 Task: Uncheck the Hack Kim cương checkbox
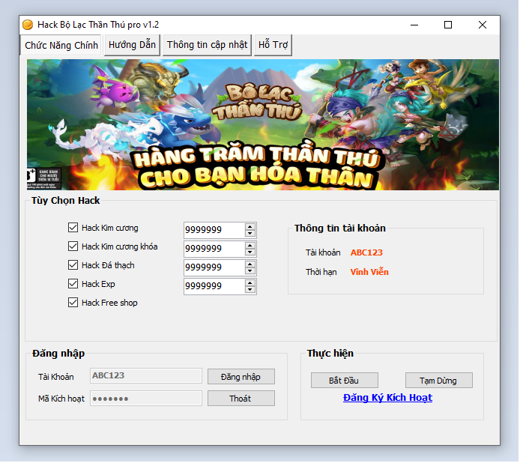[73, 228]
